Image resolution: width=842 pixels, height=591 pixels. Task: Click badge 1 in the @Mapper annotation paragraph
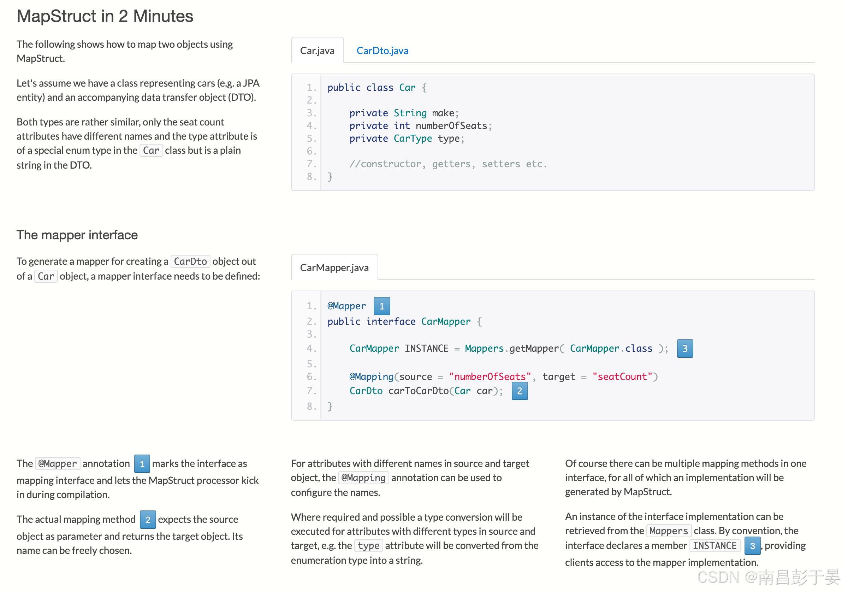coord(142,464)
